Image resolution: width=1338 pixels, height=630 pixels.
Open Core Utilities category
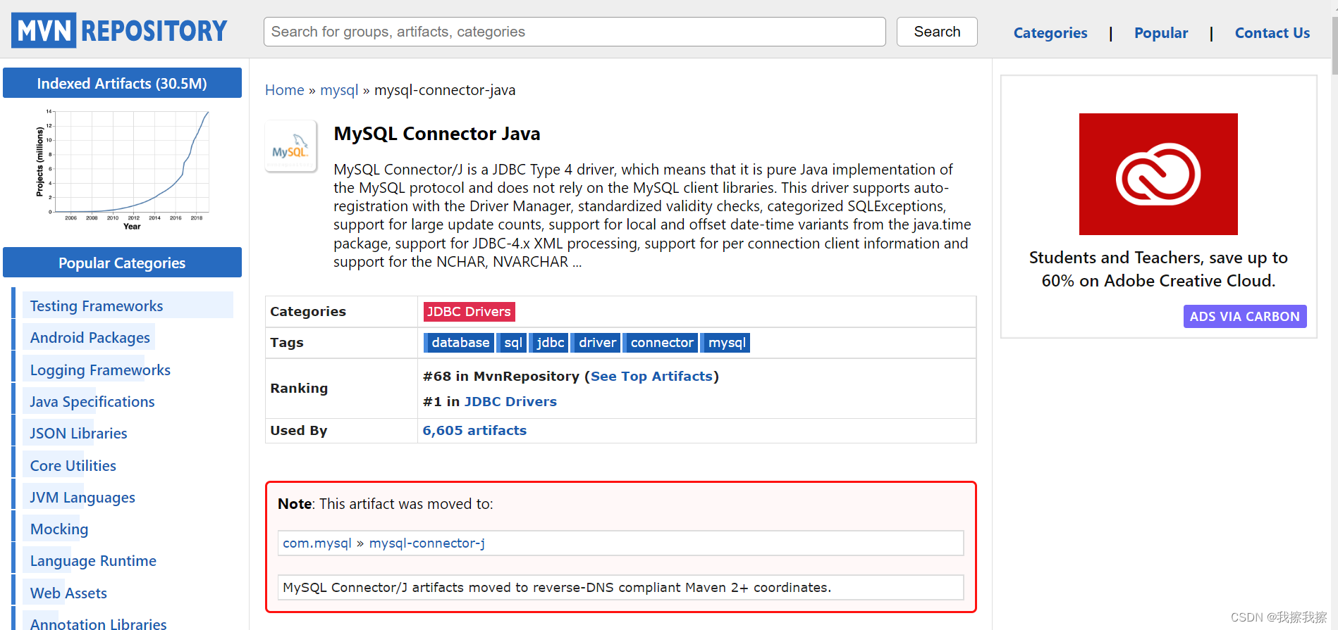click(x=73, y=466)
